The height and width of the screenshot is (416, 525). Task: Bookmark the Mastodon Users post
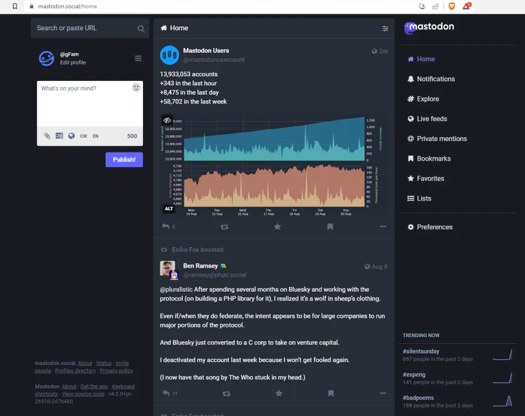330,227
